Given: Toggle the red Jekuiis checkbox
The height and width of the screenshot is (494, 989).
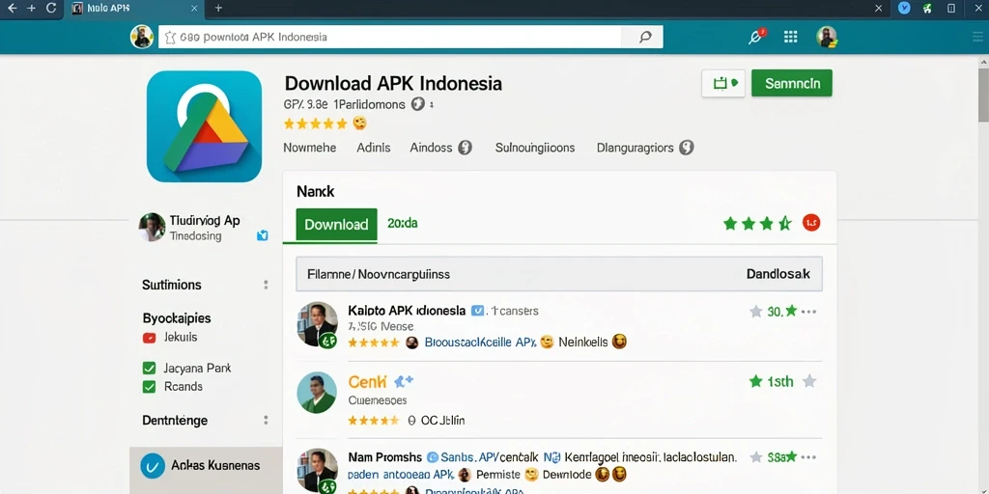Looking at the screenshot, I should click(149, 338).
